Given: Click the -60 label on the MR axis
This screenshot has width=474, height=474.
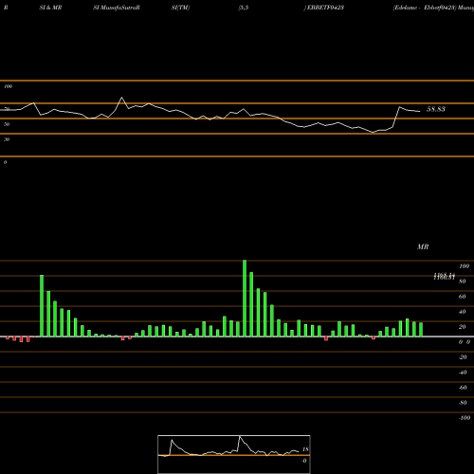Looking at the screenshot, I should point(463,388).
